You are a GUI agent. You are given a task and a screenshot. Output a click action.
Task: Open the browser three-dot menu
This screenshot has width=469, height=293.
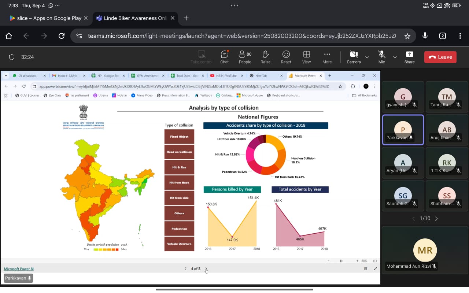pyautogui.click(x=460, y=36)
